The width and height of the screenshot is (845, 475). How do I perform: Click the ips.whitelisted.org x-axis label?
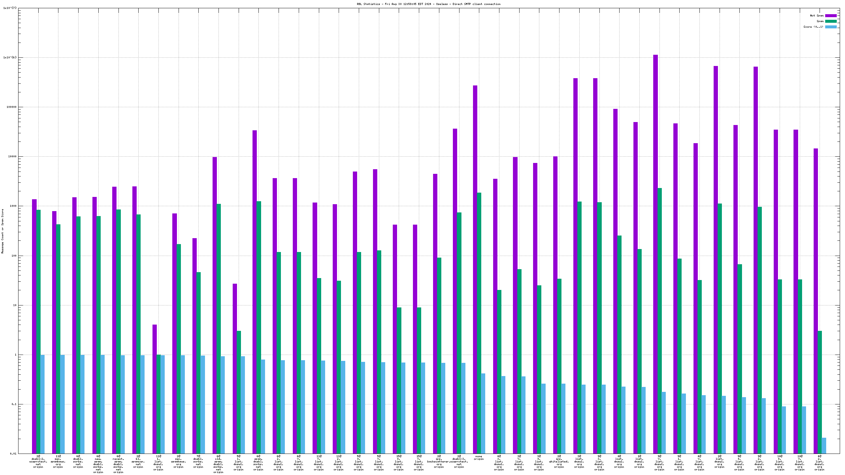559,461
